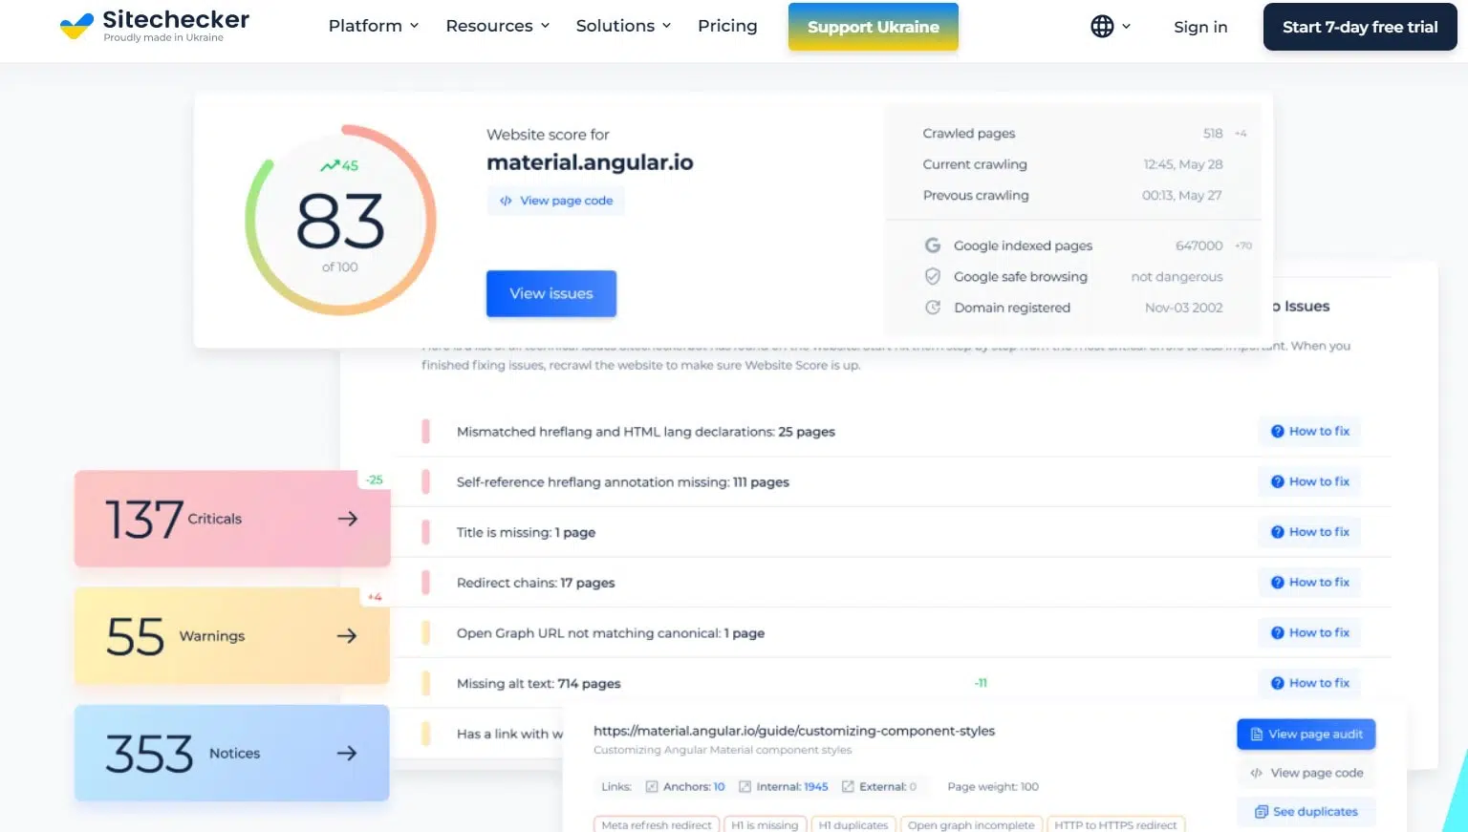The height and width of the screenshot is (832, 1468).
Task: Click the question icon on Redirect chains fix
Action: tap(1277, 583)
